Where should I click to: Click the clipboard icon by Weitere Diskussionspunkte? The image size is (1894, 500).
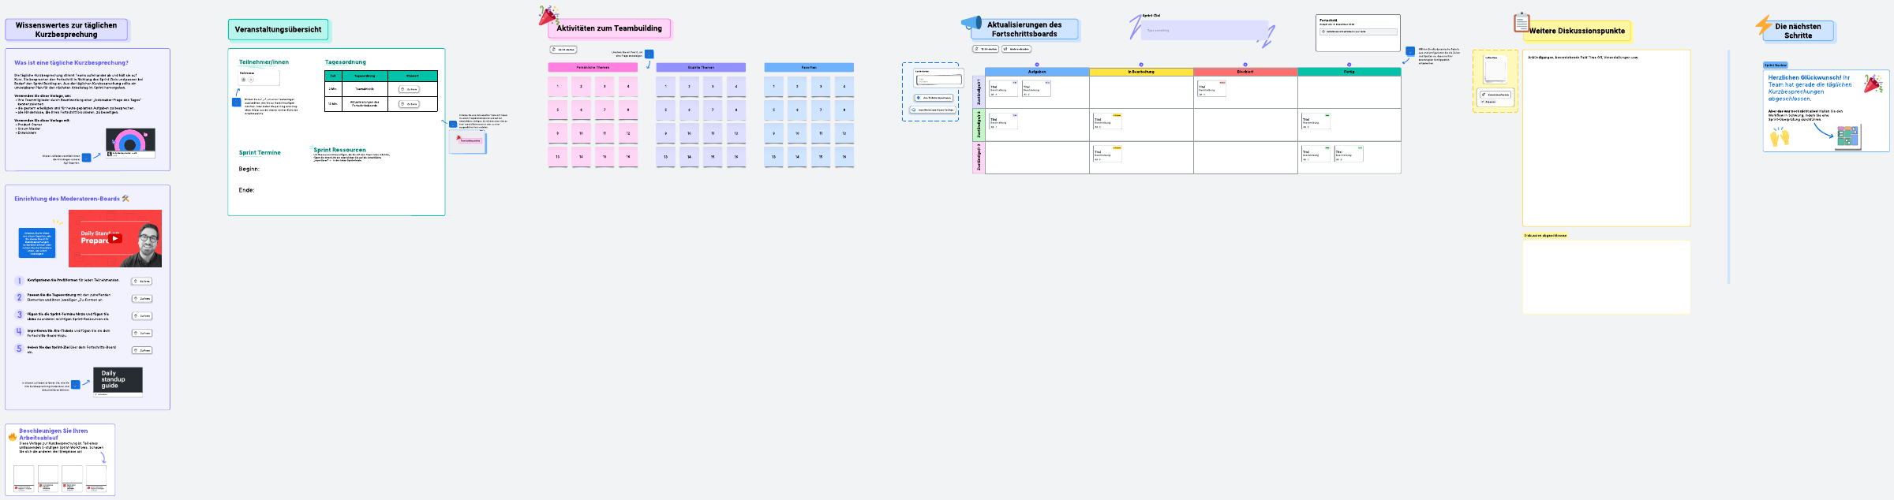[1522, 22]
